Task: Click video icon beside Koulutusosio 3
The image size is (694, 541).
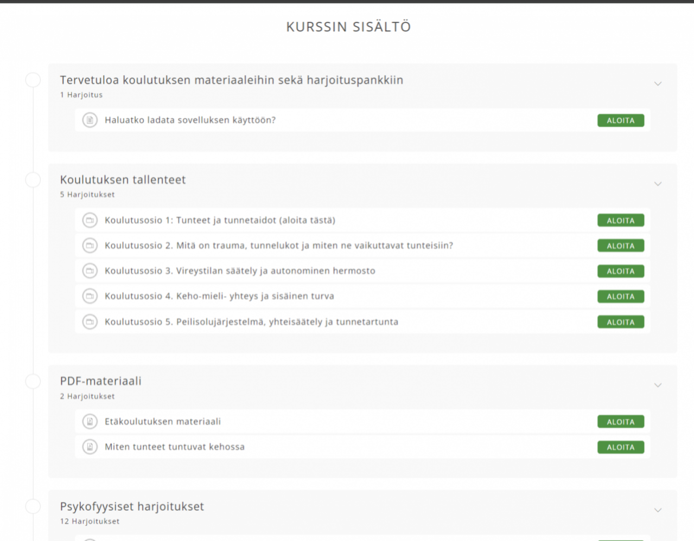Action: click(x=90, y=270)
